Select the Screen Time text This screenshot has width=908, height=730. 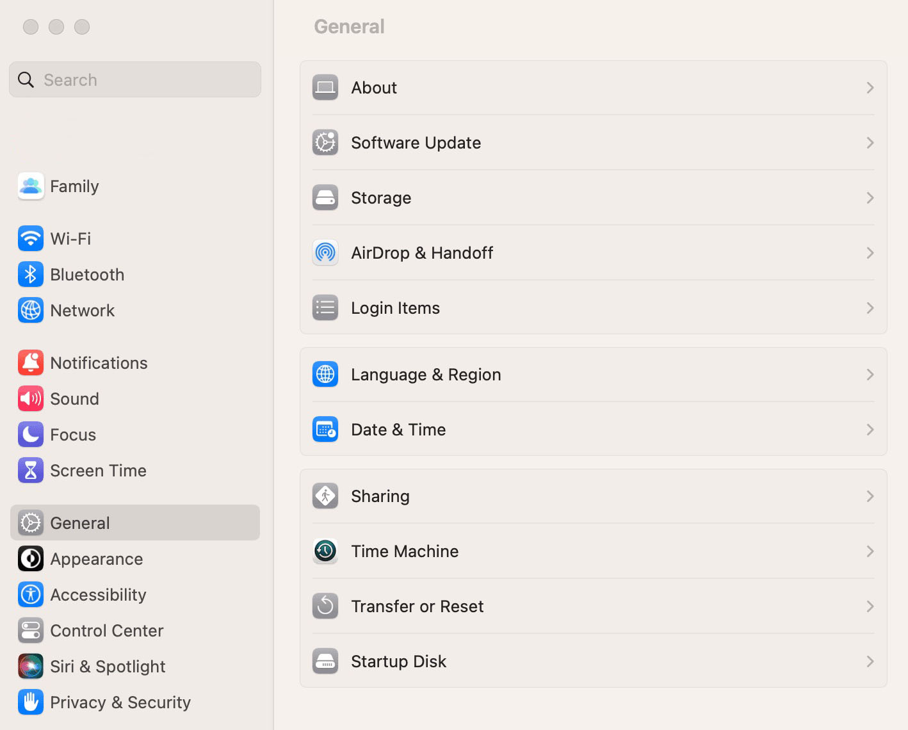pyautogui.click(x=98, y=471)
